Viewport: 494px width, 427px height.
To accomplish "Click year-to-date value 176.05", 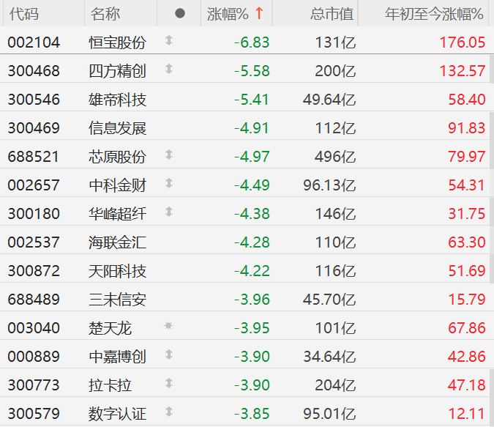I will click(x=463, y=42).
